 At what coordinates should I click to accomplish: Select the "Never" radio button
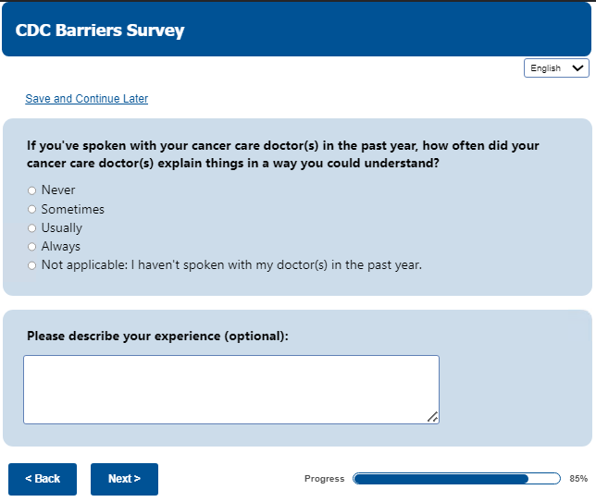coord(31,190)
